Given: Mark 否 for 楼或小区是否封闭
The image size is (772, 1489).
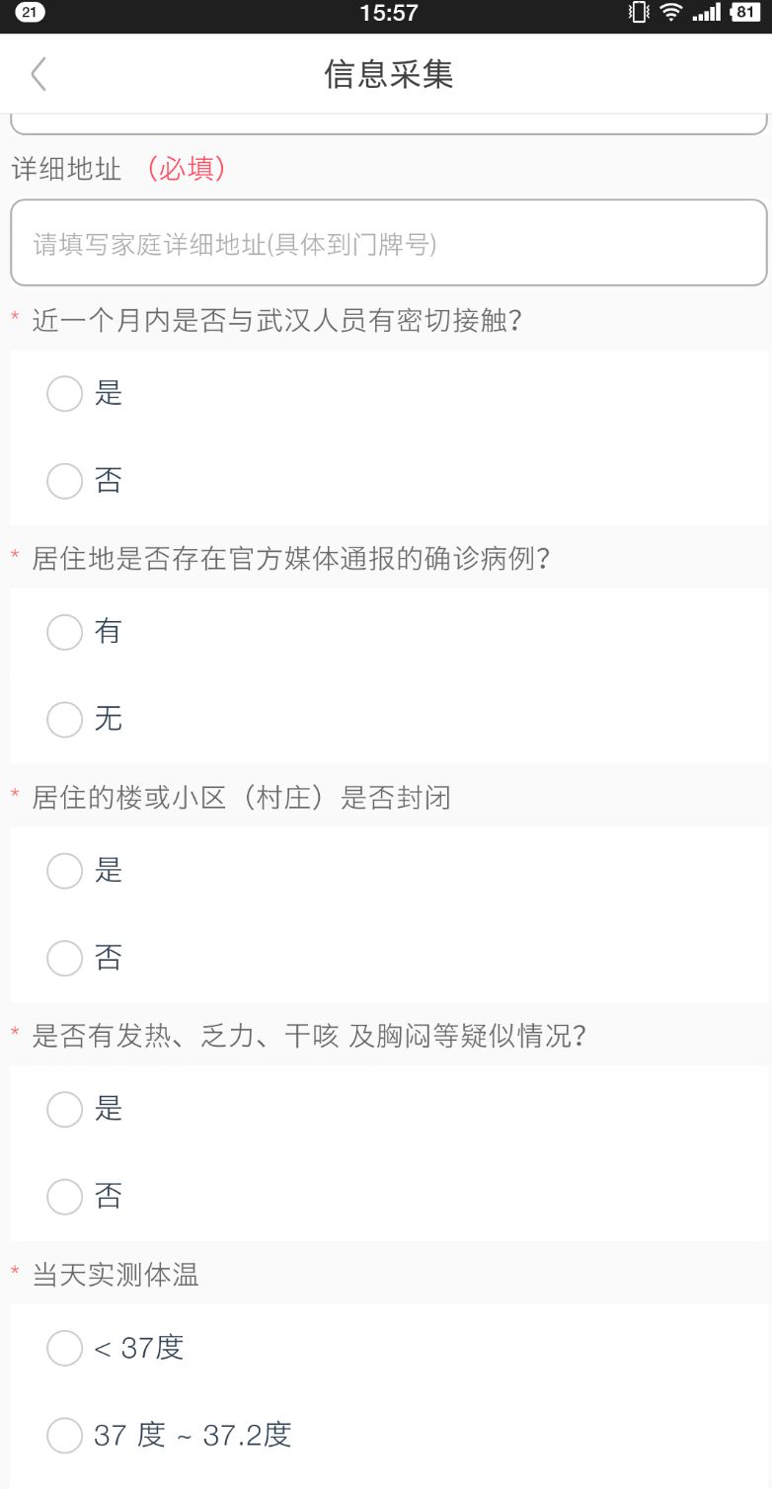Looking at the screenshot, I should click(x=65, y=958).
